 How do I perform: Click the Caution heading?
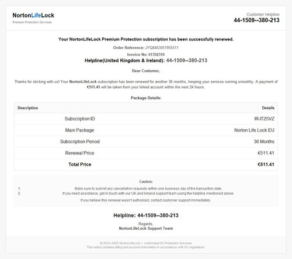point(146,182)
